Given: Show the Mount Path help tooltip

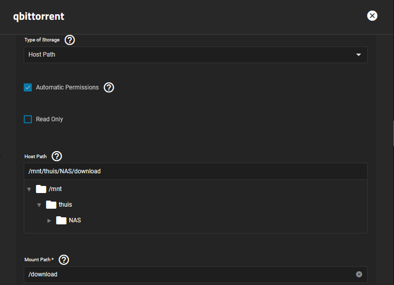Looking at the screenshot, I should (64, 260).
